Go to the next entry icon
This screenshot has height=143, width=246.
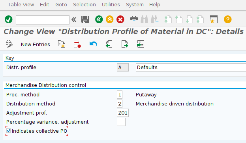(x=125, y=44)
